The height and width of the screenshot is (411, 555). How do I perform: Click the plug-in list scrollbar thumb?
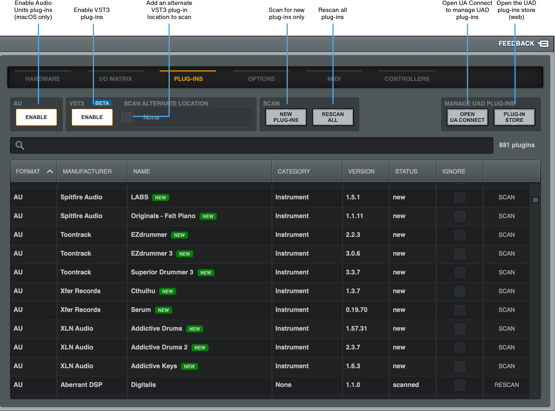pos(536,200)
